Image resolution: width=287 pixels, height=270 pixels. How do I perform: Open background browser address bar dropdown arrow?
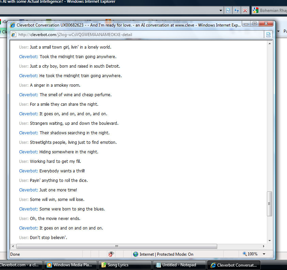coord(221,11)
